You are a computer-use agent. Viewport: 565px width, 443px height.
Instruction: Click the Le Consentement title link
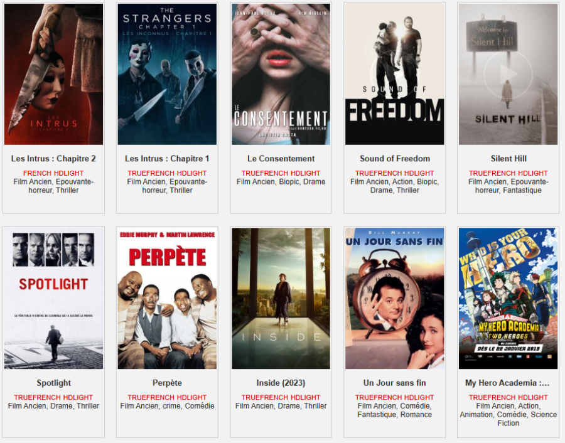(281, 159)
